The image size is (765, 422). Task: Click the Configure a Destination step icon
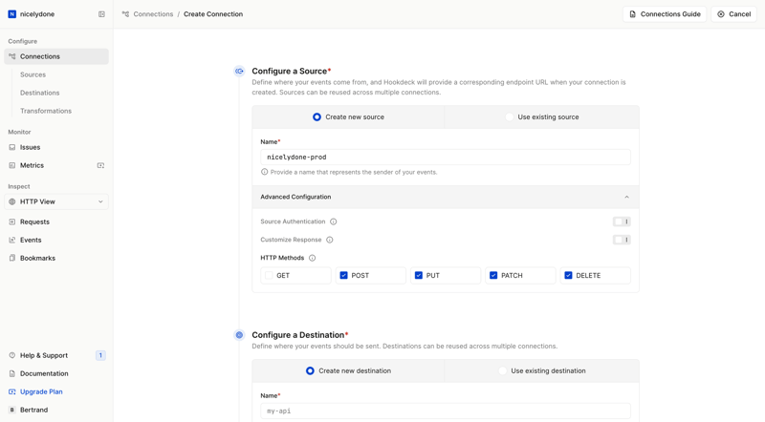pyautogui.click(x=239, y=335)
